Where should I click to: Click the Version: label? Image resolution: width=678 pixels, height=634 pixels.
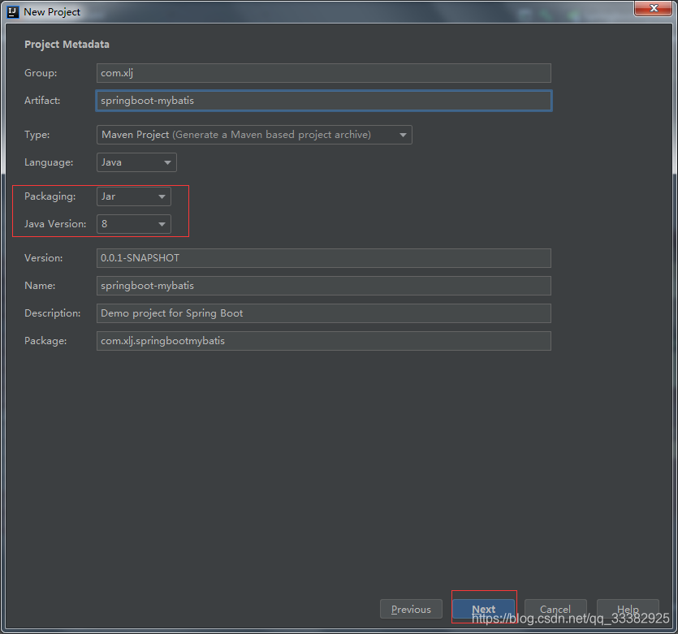(x=44, y=258)
